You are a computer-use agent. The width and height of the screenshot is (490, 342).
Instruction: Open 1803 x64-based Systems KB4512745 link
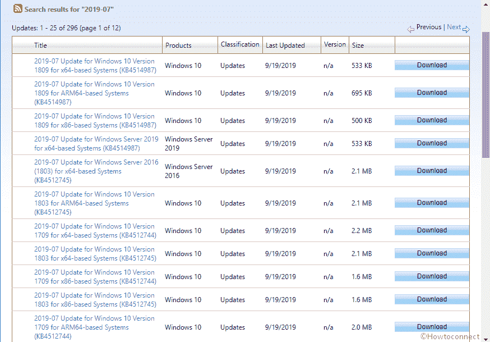[95, 254]
